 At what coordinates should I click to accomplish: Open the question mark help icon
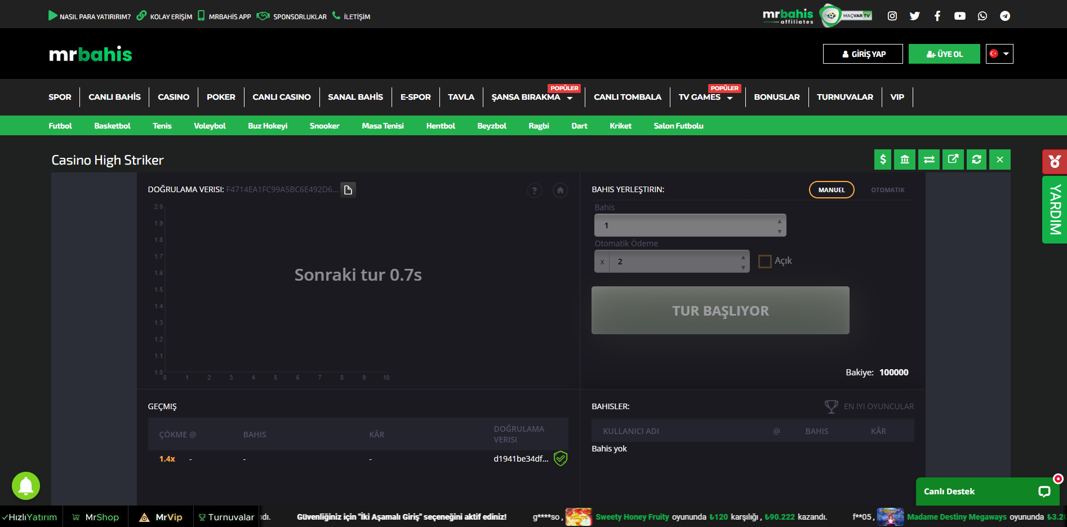534,191
